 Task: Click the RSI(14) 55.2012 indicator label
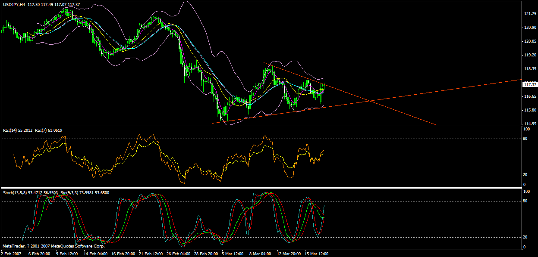pyautogui.click(x=18, y=130)
